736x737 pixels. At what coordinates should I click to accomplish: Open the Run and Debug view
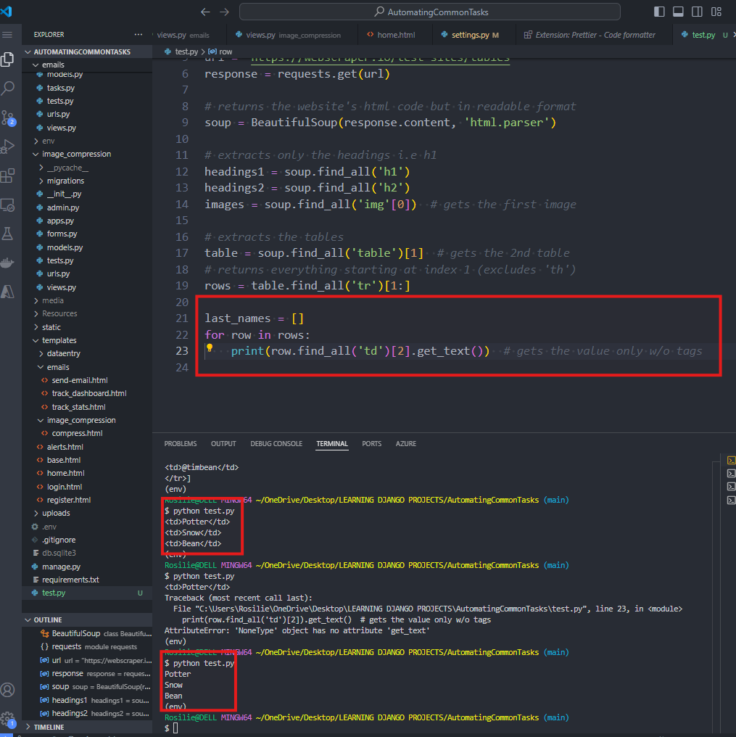point(7,147)
